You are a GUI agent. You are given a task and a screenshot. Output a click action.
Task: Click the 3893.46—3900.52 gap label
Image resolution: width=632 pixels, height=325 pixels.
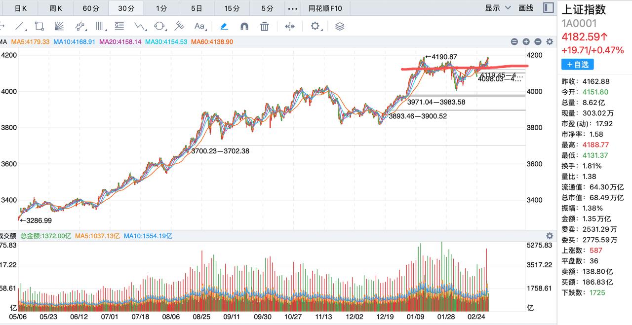[418, 116]
